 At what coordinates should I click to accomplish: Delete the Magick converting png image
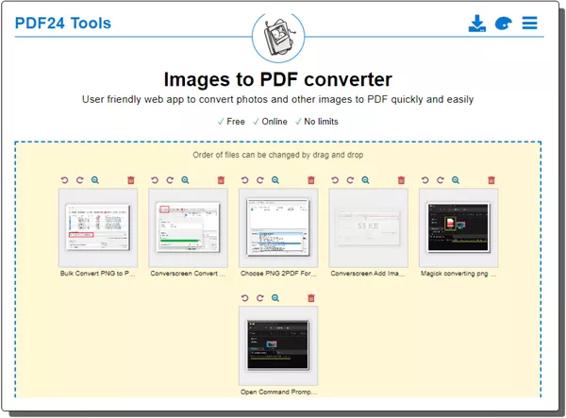point(491,180)
